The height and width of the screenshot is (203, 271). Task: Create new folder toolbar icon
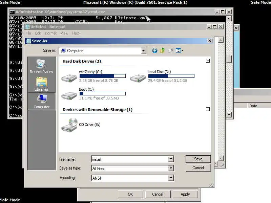(x=170, y=50)
